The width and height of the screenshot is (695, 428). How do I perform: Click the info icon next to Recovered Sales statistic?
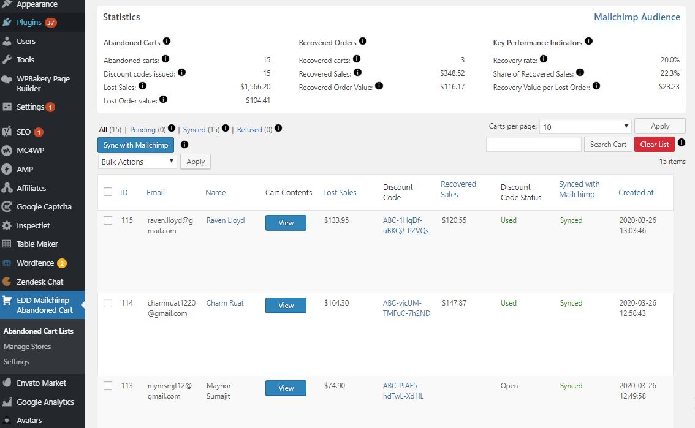pos(358,72)
